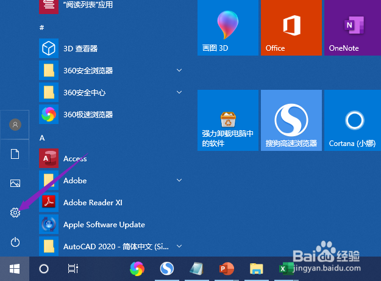Click the # section letter header

click(42, 27)
